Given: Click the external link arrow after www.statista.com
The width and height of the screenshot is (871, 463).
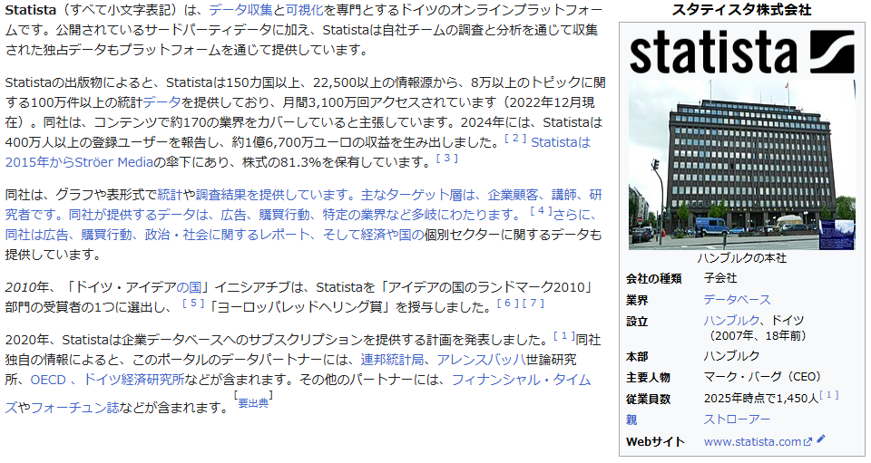Looking at the screenshot, I should coord(808,442).
